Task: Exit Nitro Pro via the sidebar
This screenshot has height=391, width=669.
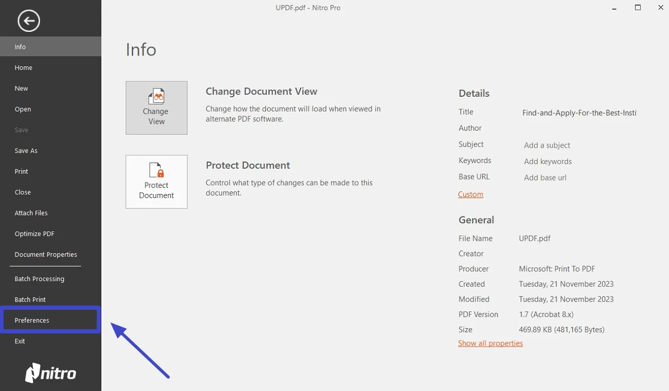Action: (x=20, y=341)
